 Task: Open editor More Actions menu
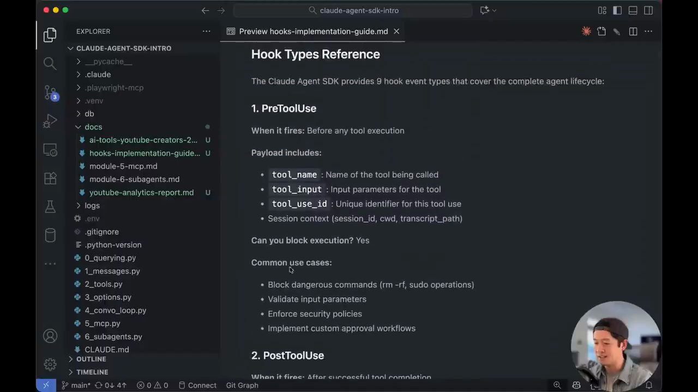[x=648, y=32]
